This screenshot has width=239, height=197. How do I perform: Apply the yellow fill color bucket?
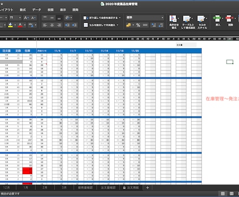coord(10,25)
